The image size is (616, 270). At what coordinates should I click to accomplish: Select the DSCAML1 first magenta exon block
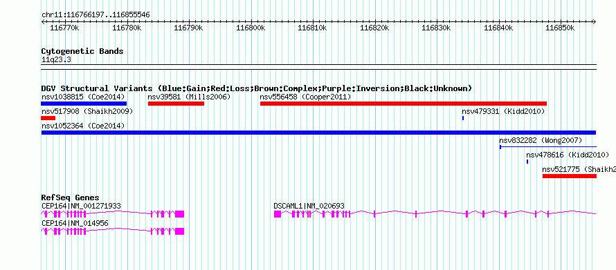[x=278, y=214]
